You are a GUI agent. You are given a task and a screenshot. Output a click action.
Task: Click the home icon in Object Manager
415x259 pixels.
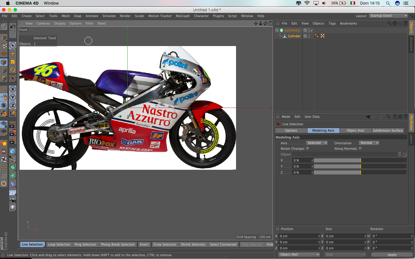pos(395,23)
